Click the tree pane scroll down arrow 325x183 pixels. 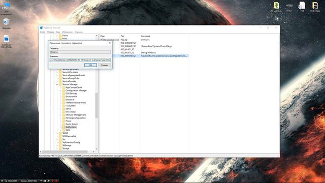coord(96,149)
